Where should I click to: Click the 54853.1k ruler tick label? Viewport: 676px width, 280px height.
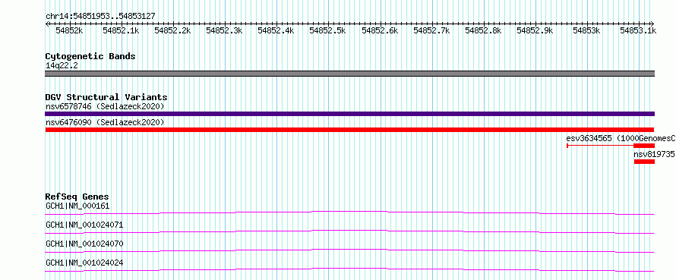click(x=638, y=30)
